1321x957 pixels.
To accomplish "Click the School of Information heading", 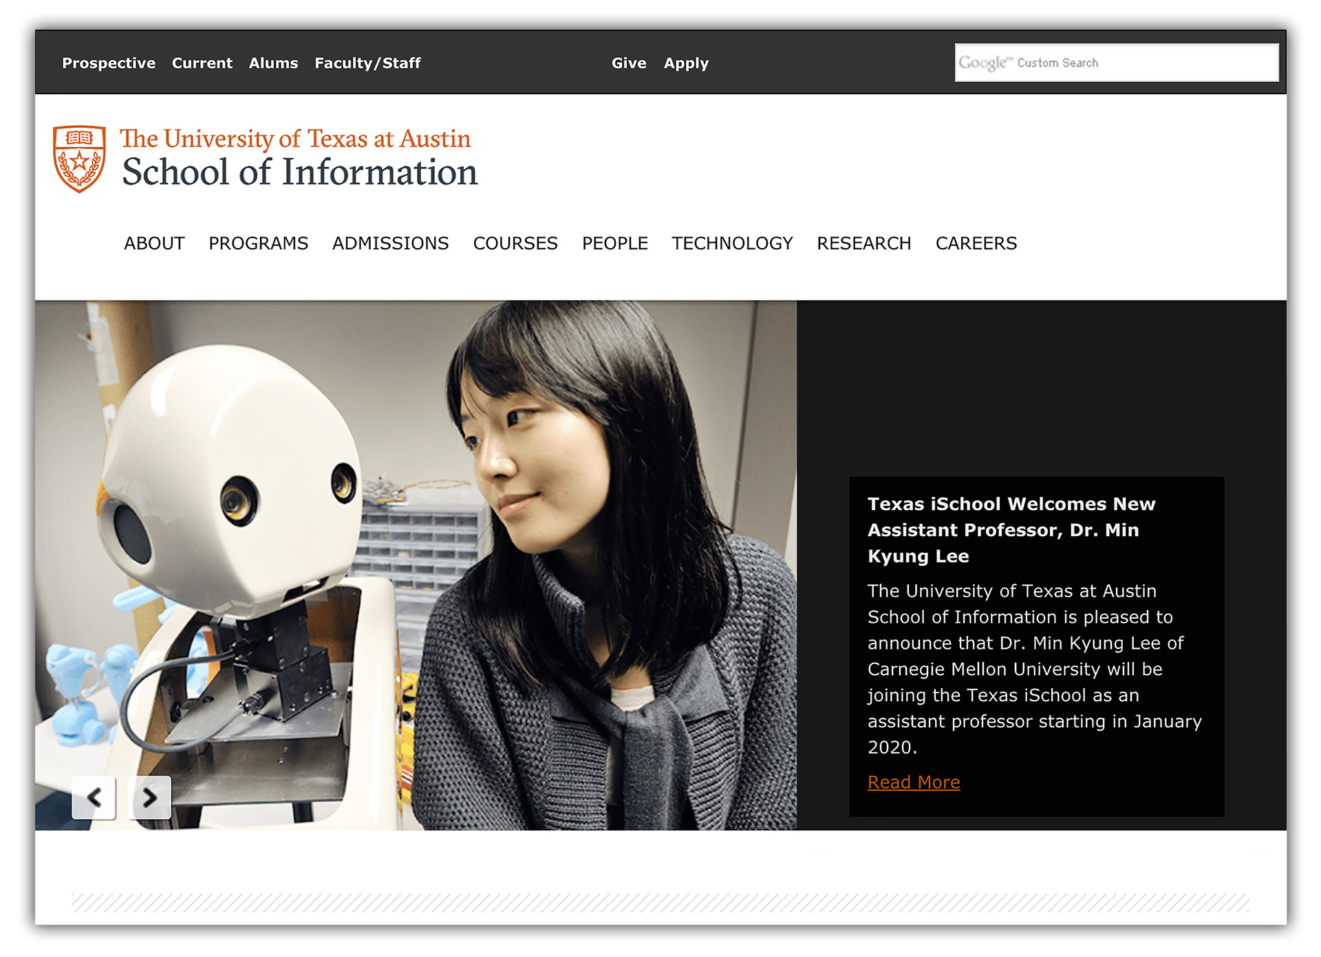I will click(x=299, y=172).
